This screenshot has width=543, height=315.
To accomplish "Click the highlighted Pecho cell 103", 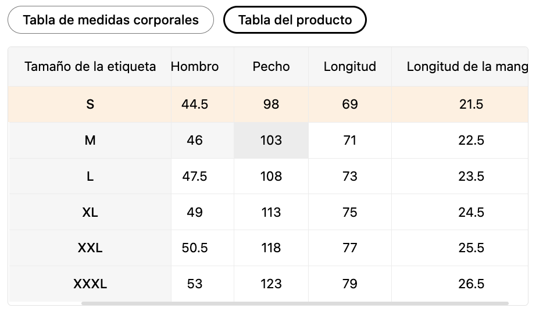I will pos(271,140).
